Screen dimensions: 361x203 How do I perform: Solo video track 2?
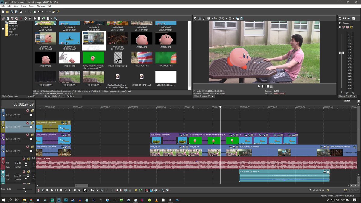[x=32, y=122]
